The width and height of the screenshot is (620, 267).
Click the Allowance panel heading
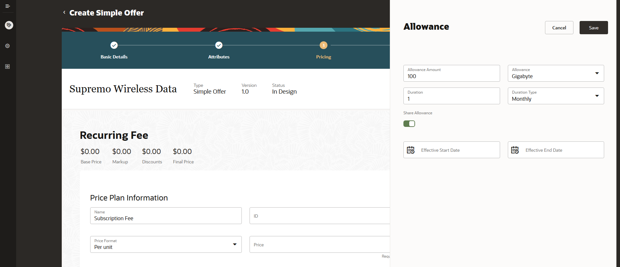click(426, 27)
